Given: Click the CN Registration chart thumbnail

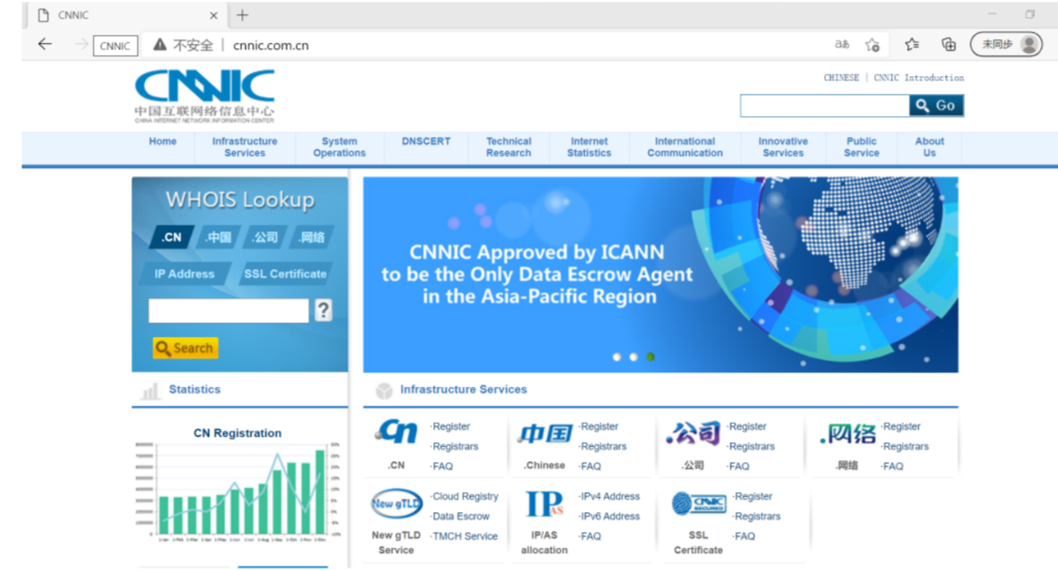Looking at the screenshot, I should coord(239,492).
